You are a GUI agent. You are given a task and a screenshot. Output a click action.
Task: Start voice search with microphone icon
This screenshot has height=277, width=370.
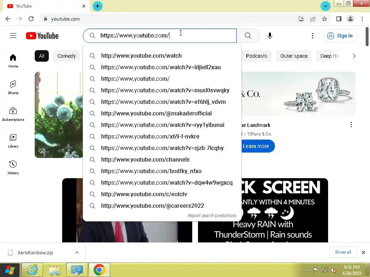point(270,36)
